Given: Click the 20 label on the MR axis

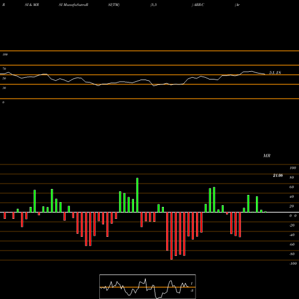Looking at the screenshot, I should coord(292,206).
